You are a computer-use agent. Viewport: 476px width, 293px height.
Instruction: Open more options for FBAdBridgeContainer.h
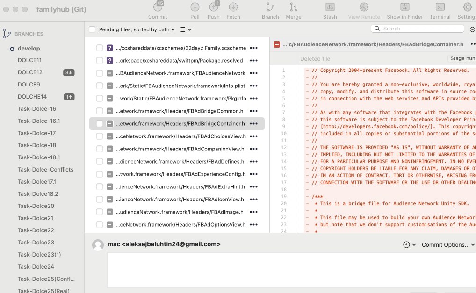[x=253, y=124]
